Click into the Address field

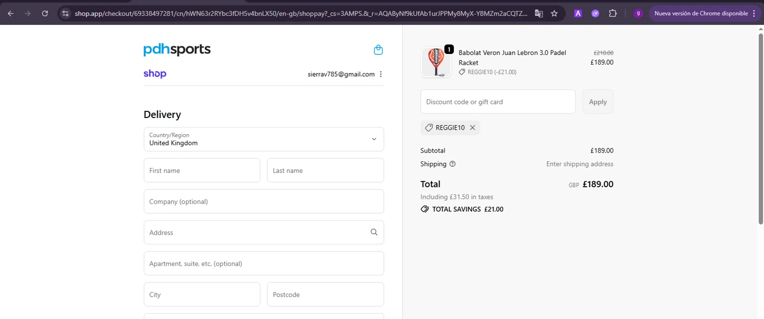(x=264, y=233)
